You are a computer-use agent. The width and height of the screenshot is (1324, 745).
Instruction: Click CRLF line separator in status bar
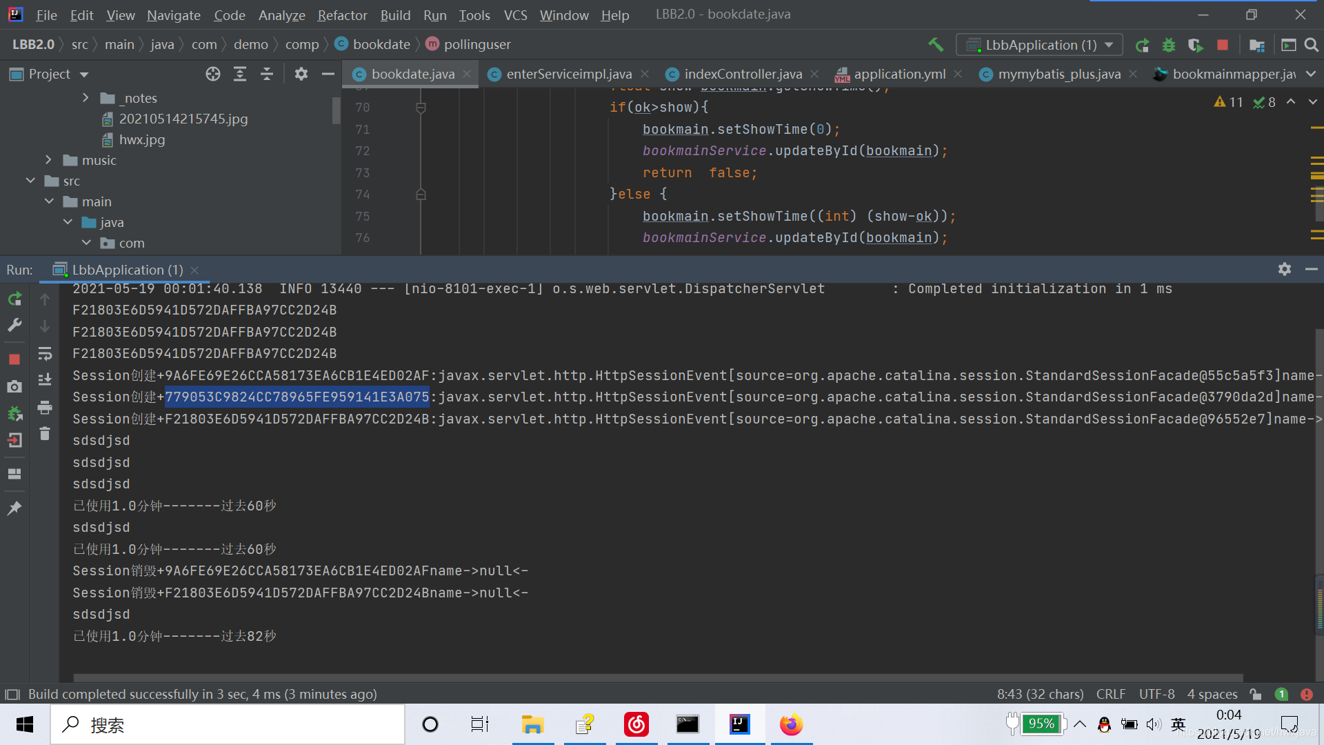pos(1111,694)
